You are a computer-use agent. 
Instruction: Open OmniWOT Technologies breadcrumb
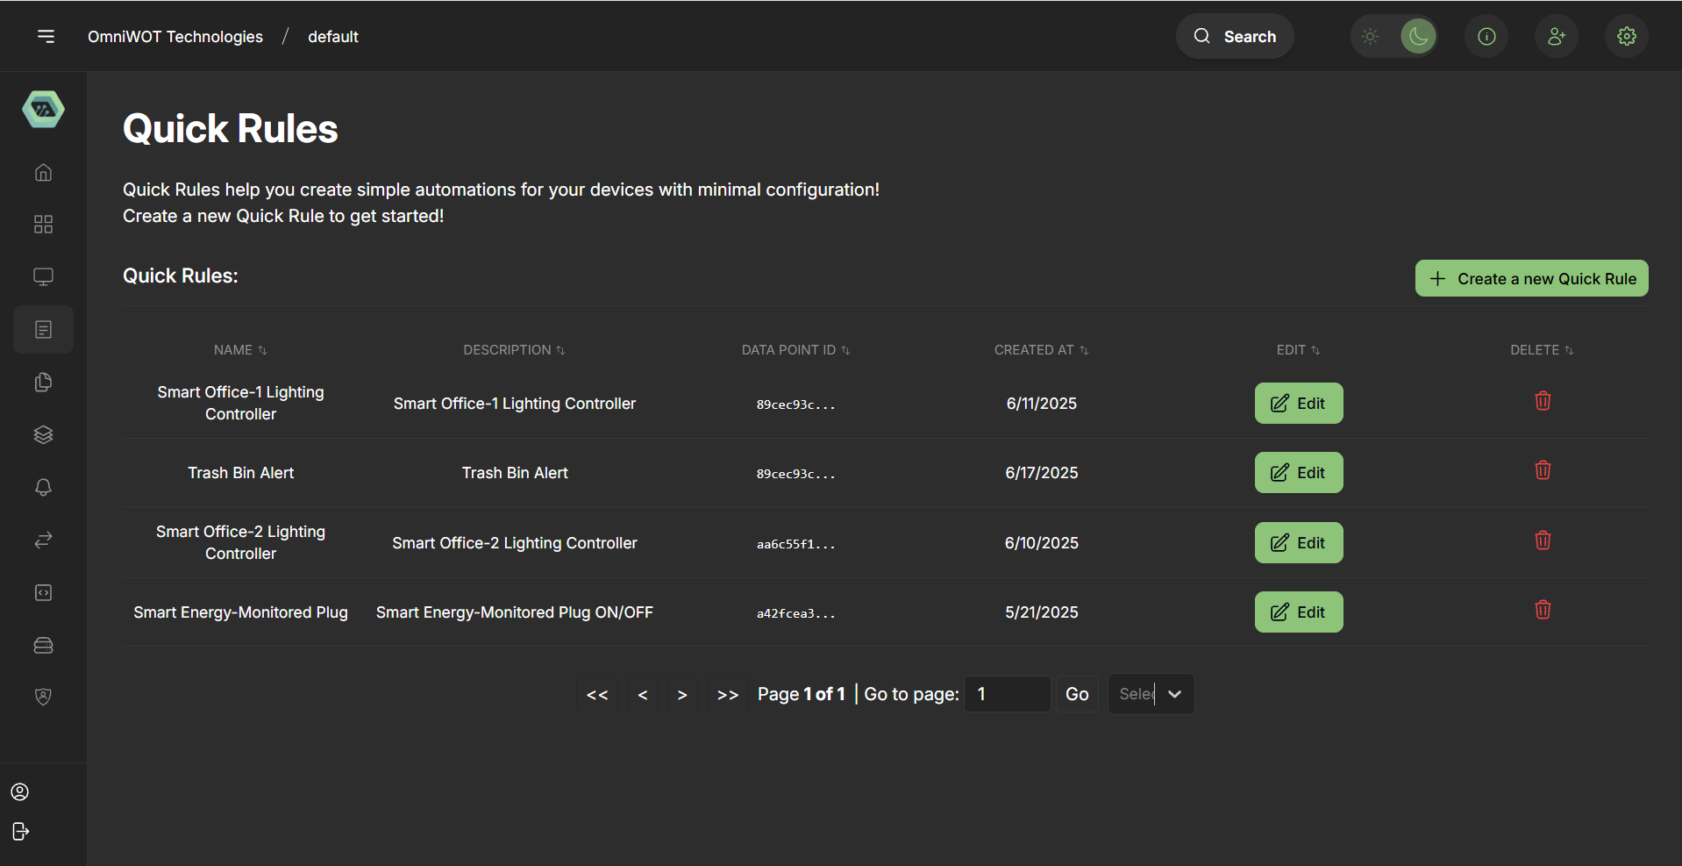click(175, 36)
